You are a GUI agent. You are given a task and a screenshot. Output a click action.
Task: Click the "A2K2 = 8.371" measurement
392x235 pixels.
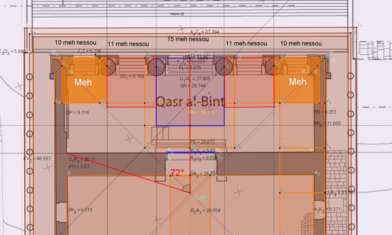click(327, 209)
